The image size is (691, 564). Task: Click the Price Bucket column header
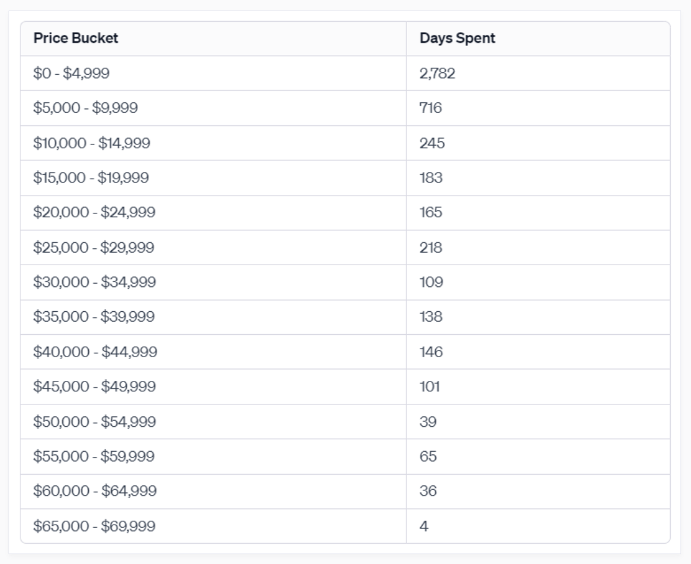pos(76,38)
